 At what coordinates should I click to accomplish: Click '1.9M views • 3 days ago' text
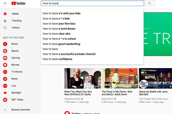77,102
